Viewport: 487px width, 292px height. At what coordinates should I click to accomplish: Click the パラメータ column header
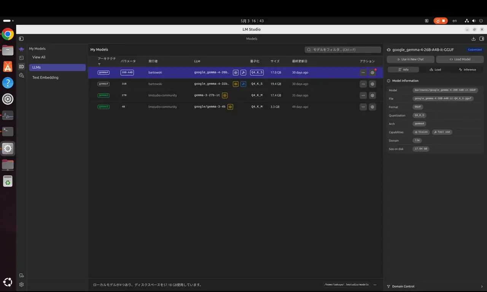128,61
